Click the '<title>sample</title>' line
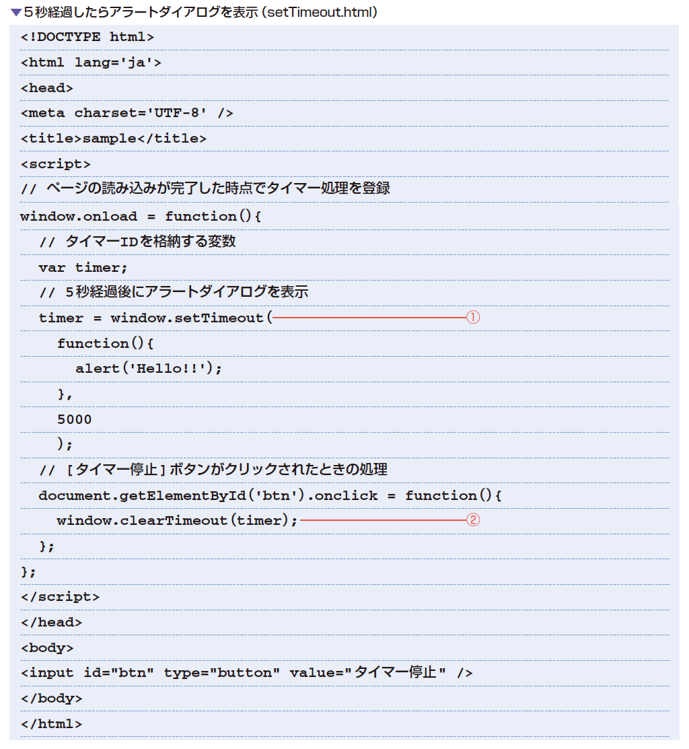 pyautogui.click(x=114, y=139)
